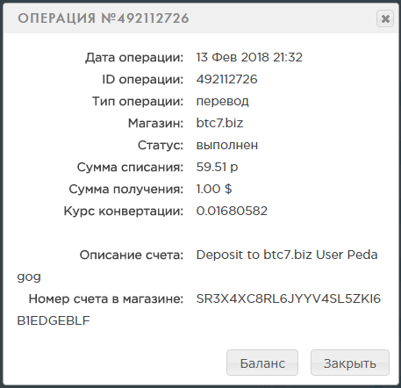This screenshot has height=388, width=401.
Task: Select the operation ID value 492112726
Action: pyautogui.click(x=226, y=79)
